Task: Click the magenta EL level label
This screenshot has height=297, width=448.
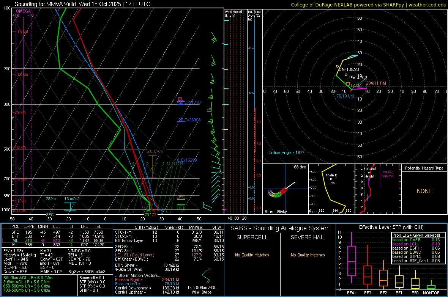Action: coord(181,99)
